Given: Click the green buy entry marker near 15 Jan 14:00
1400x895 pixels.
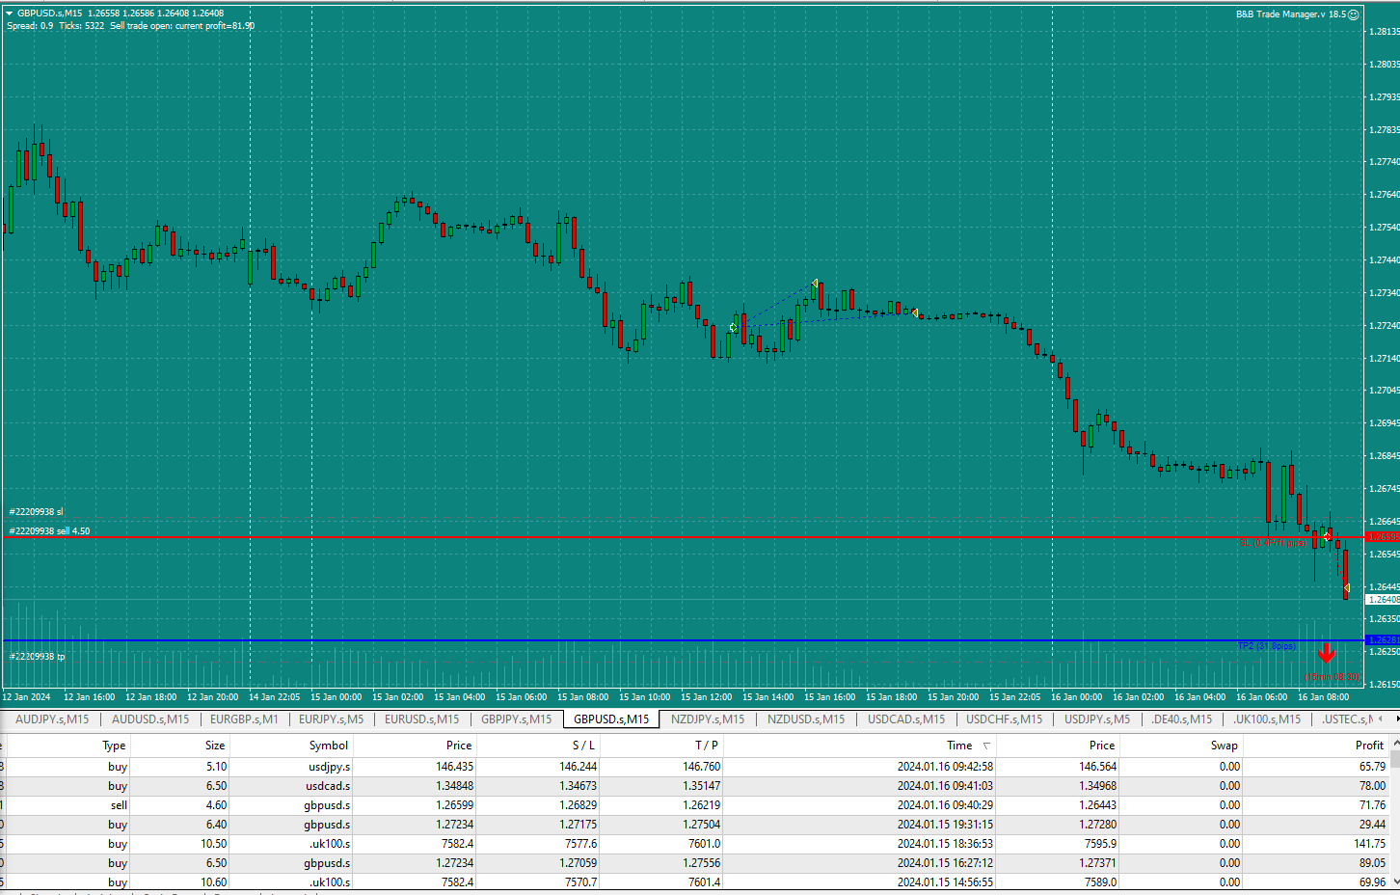Looking at the screenshot, I should click(x=733, y=328).
